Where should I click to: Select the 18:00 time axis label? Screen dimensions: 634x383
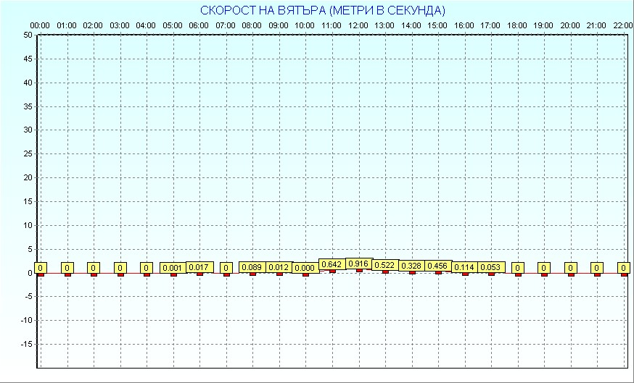(x=517, y=25)
